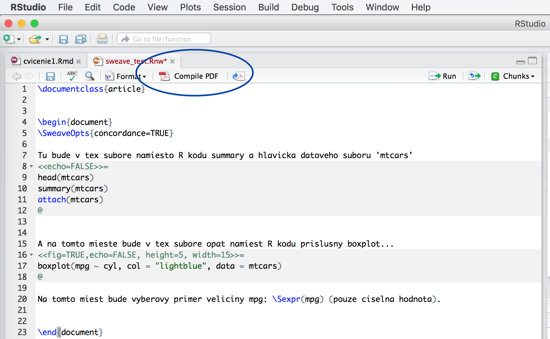Open the Code menu

click(x=124, y=7)
